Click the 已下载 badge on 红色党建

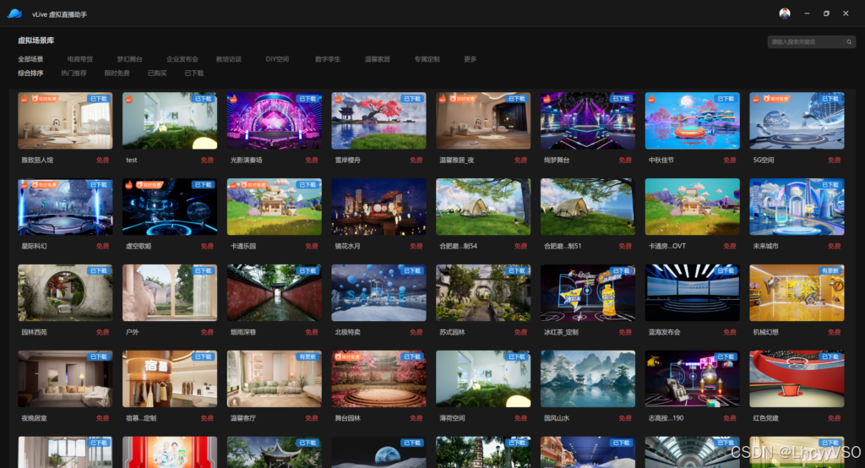[x=830, y=357]
